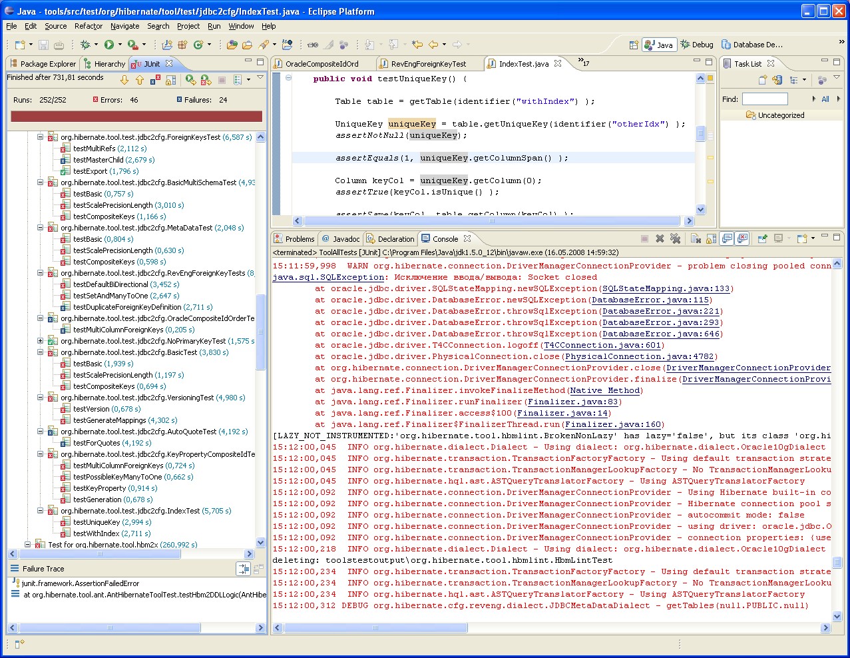Click Remove Launch icon in Console toolbar

pyautogui.click(x=660, y=238)
